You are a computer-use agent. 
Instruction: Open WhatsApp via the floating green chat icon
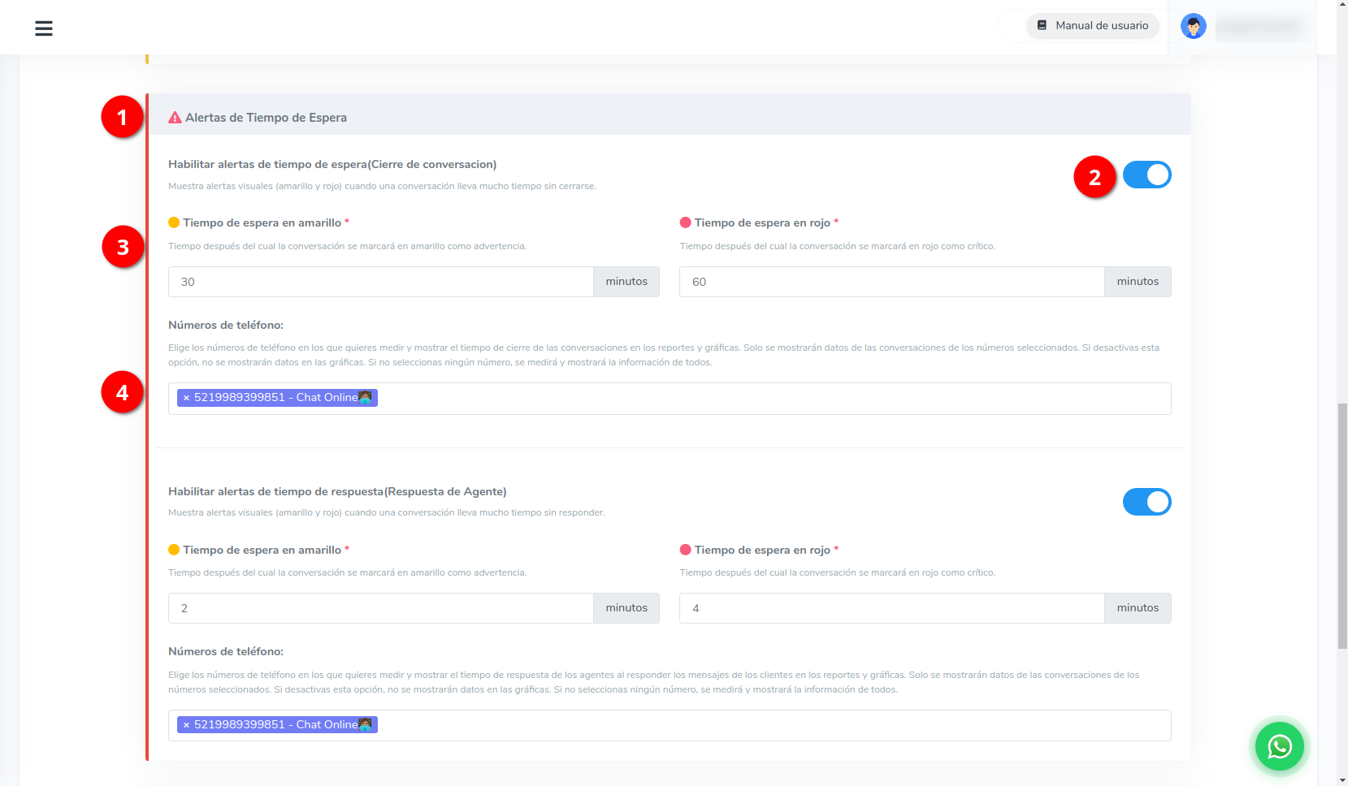click(1279, 746)
